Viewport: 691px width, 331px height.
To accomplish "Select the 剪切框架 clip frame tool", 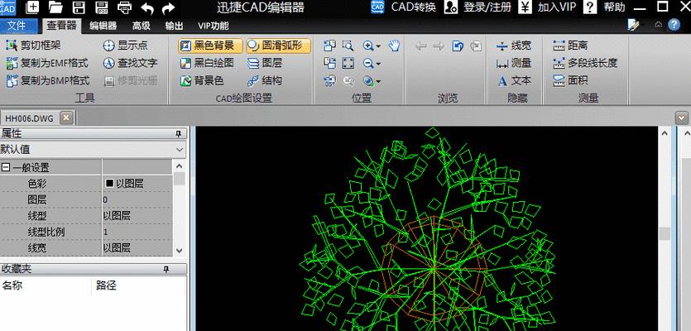I will pyautogui.click(x=33, y=46).
